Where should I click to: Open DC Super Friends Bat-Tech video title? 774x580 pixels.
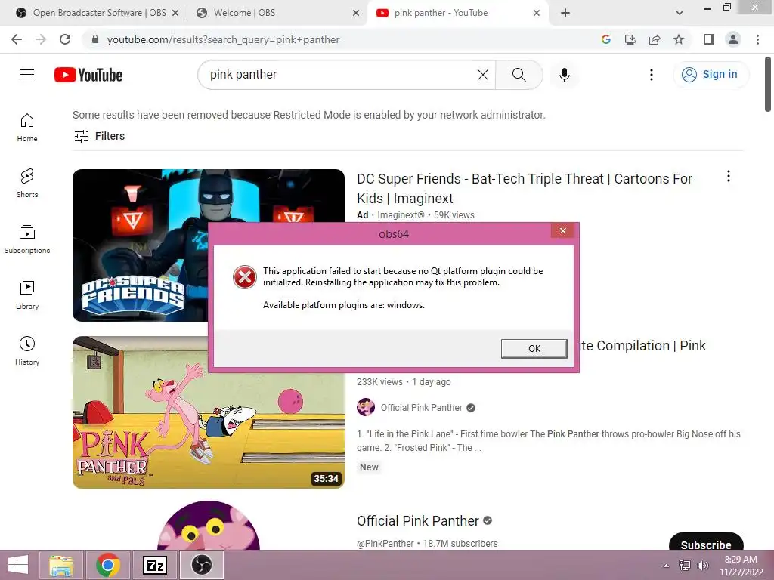point(525,188)
